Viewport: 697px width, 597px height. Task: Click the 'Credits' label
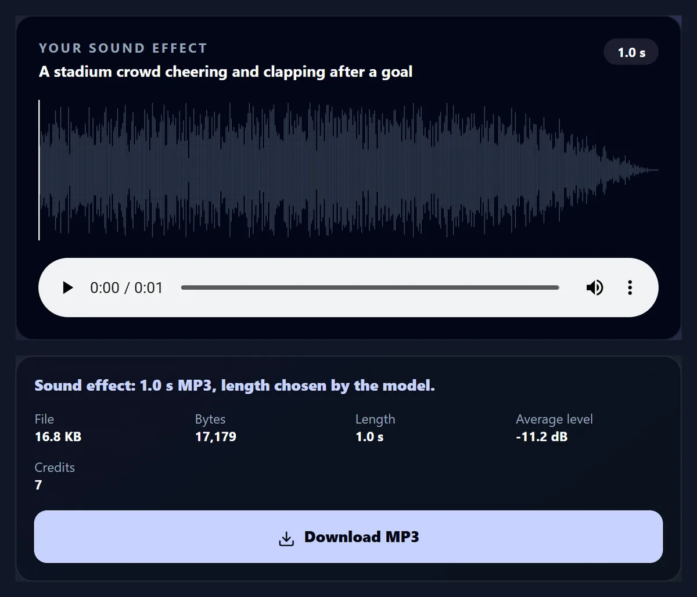(x=55, y=467)
